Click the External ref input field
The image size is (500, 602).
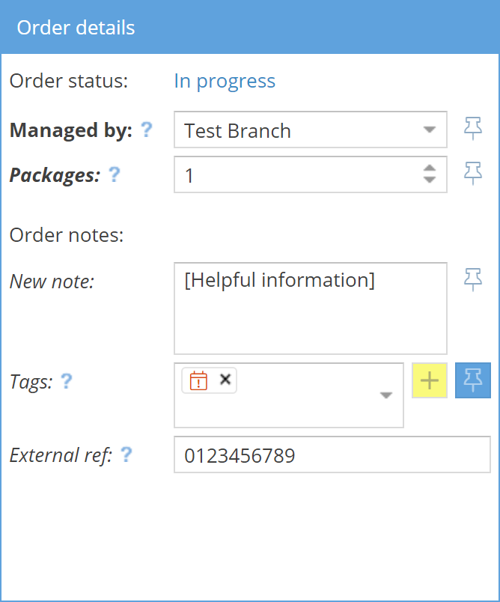[x=332, y=455]
